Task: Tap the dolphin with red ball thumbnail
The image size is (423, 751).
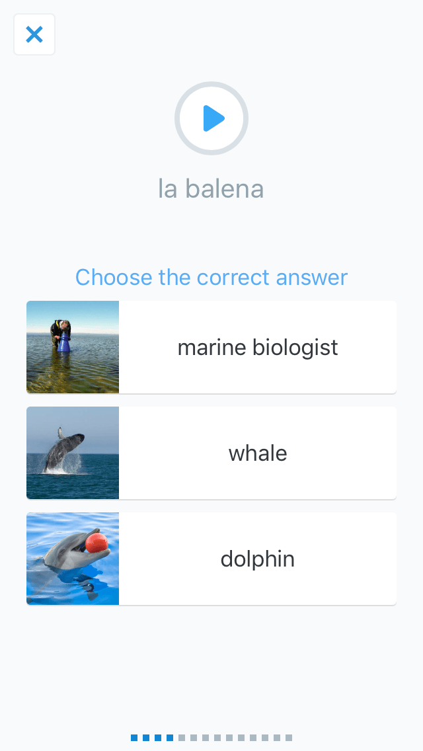Action: [72, 559]
